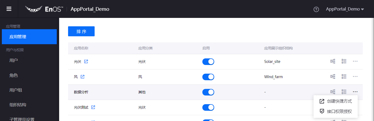
Task: Toggle off the 风 app switch
Action: (x=208, y=77)
